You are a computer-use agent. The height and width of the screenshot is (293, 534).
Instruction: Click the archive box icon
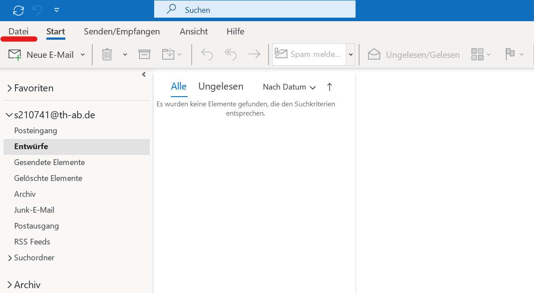tap(144, 54)
